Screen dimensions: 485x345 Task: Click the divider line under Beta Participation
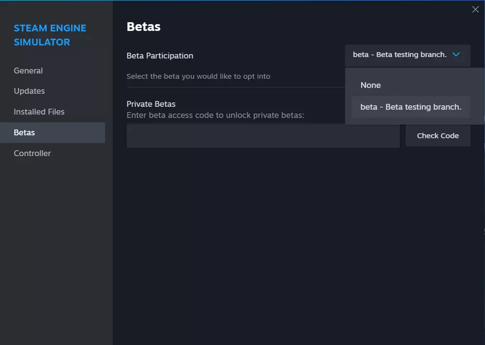(x=232, y=87)
